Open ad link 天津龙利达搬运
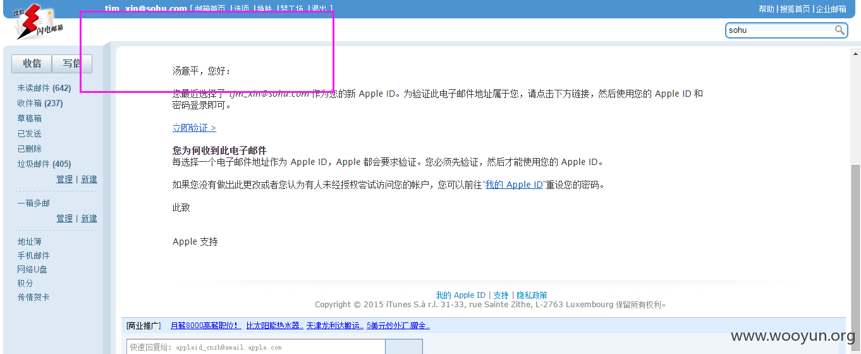The height and width of the screenshot is (354, 861). [x=334, y=326]
